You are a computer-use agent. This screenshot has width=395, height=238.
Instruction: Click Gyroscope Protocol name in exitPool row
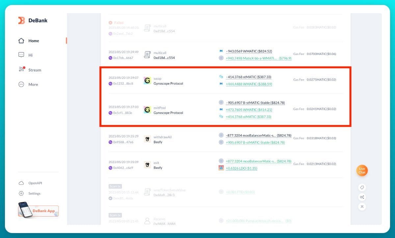click(x=168, y=113)
